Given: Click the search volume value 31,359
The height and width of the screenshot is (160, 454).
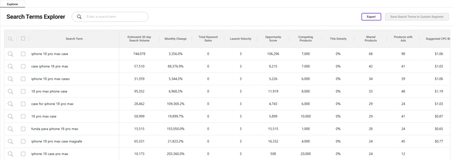Looking at the screenshot, I should coord(139,79).
